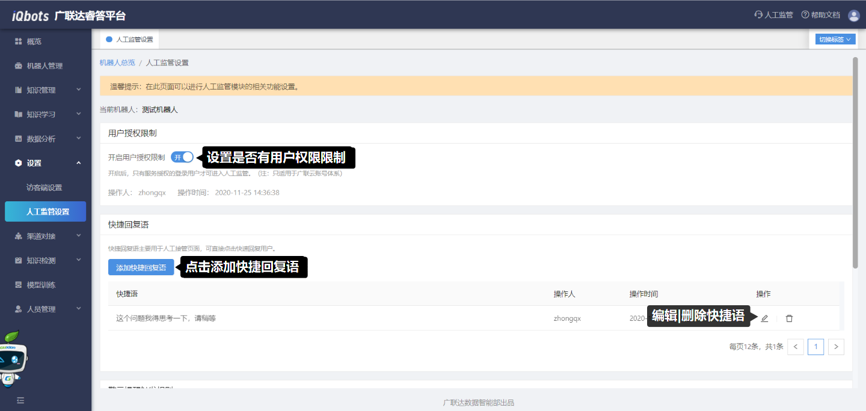Click 机器人总览 breadcrumb link
This screenshot has width=866, height=411.
(117, 62)
